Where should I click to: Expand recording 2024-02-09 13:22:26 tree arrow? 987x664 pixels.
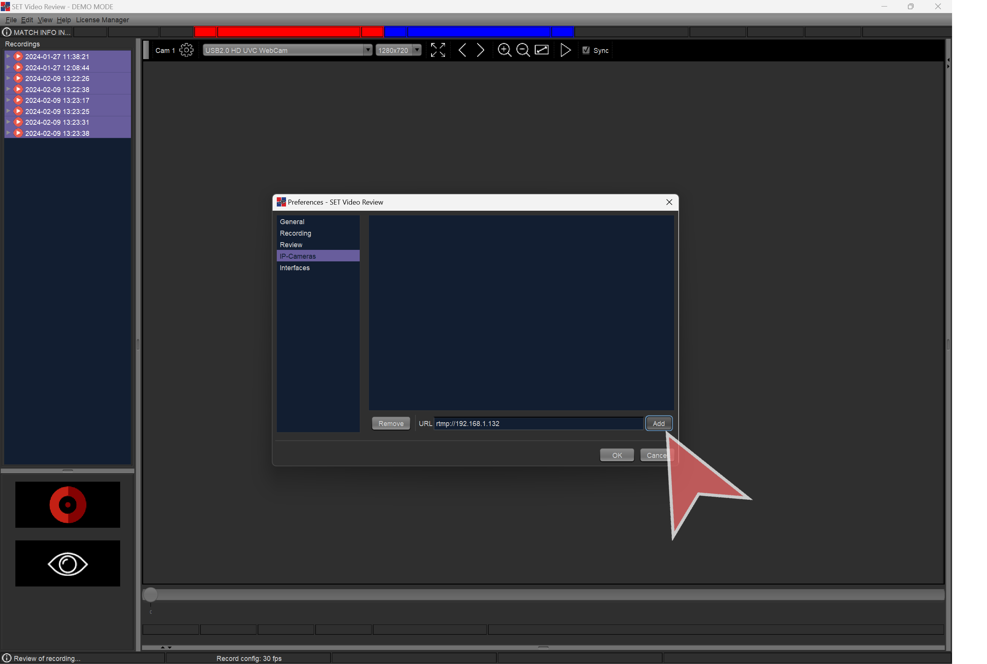8,78
